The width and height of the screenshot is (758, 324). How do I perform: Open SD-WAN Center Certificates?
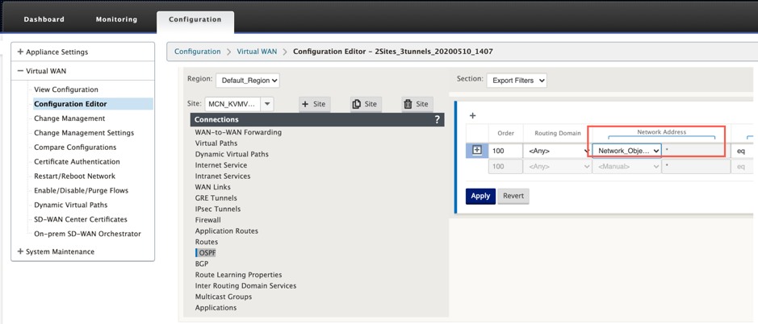click(x=80, y=219)
